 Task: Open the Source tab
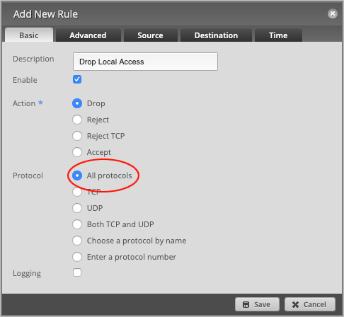pyautogui.click(x=150, y=35)
